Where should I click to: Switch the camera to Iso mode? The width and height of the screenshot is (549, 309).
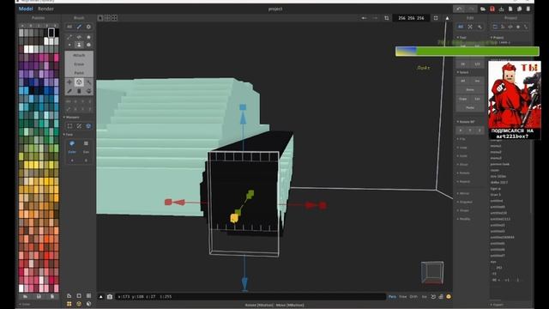pos(424,297)
